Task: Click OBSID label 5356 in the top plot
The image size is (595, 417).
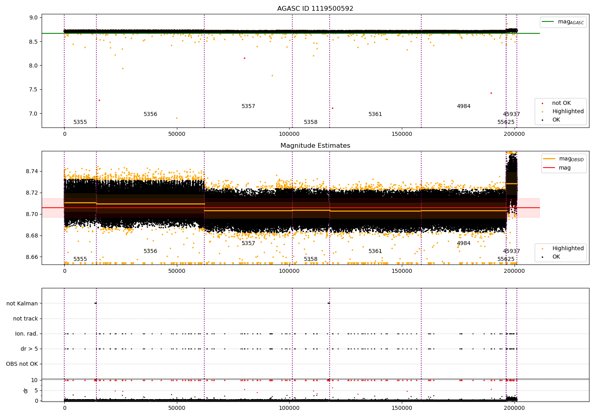Action: click(x=150, y=114)
